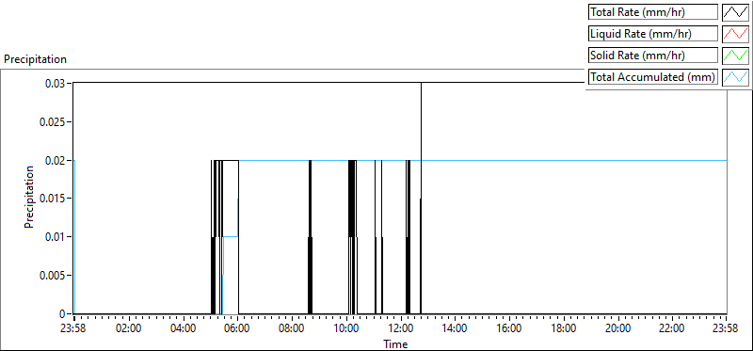Image resolution: width=753 pixels, height=351 pixels.
Task: Click the Liquid Rate red legend icon
Action: [x=736, y=34]
